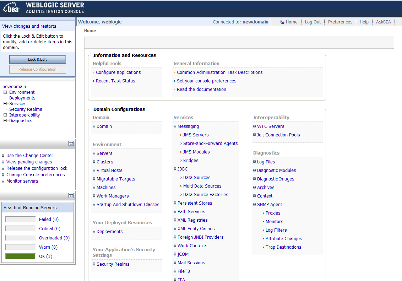The height and width of the screenshot is (281, 402).
Task: Expand the Diagnostics tree node
Action: (5, 120)
